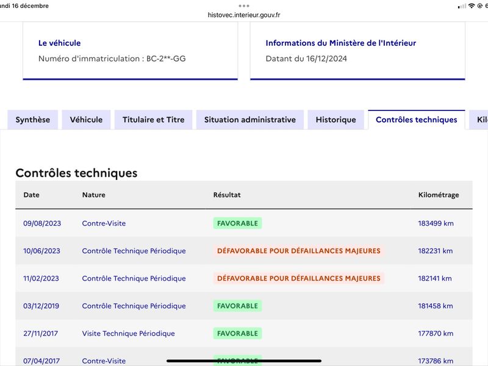Click the Date column header
Image resolution: width=488 pixels, height=366 pixels.
click(x=32, y=195)
